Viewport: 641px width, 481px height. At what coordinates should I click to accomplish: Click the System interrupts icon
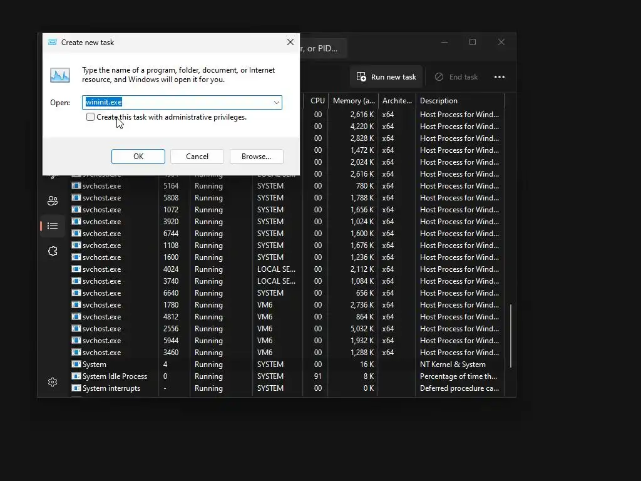click(x=76, y=388)
